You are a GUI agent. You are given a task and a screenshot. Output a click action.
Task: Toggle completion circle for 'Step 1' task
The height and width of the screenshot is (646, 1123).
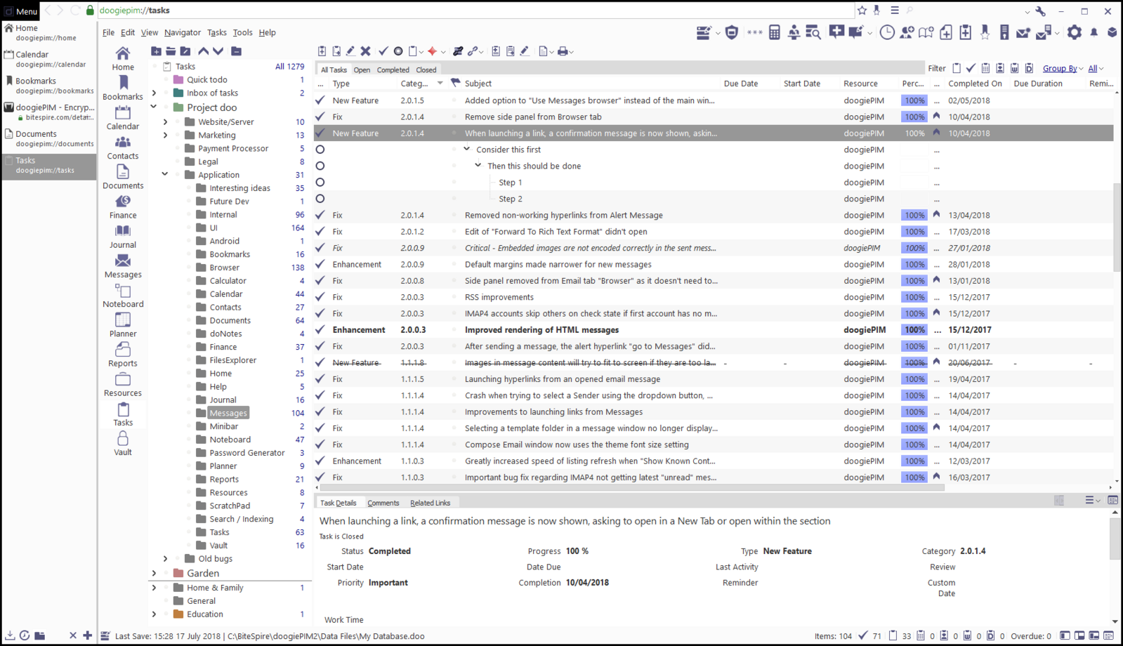[x=320, y=183]
